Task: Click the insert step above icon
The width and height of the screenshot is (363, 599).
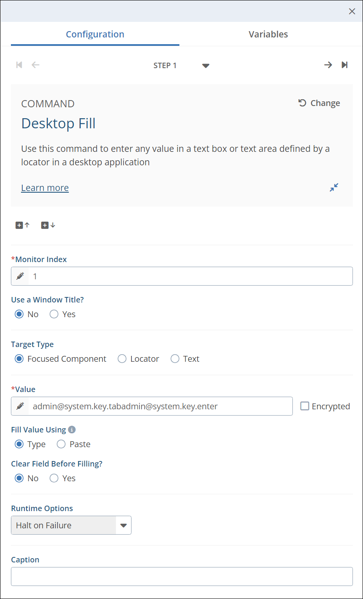Action: coord(23,225)
